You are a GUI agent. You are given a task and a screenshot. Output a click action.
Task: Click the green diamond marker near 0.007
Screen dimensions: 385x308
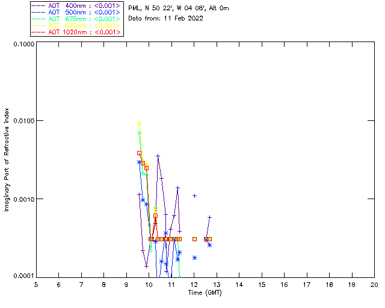[x=139, y=132]
